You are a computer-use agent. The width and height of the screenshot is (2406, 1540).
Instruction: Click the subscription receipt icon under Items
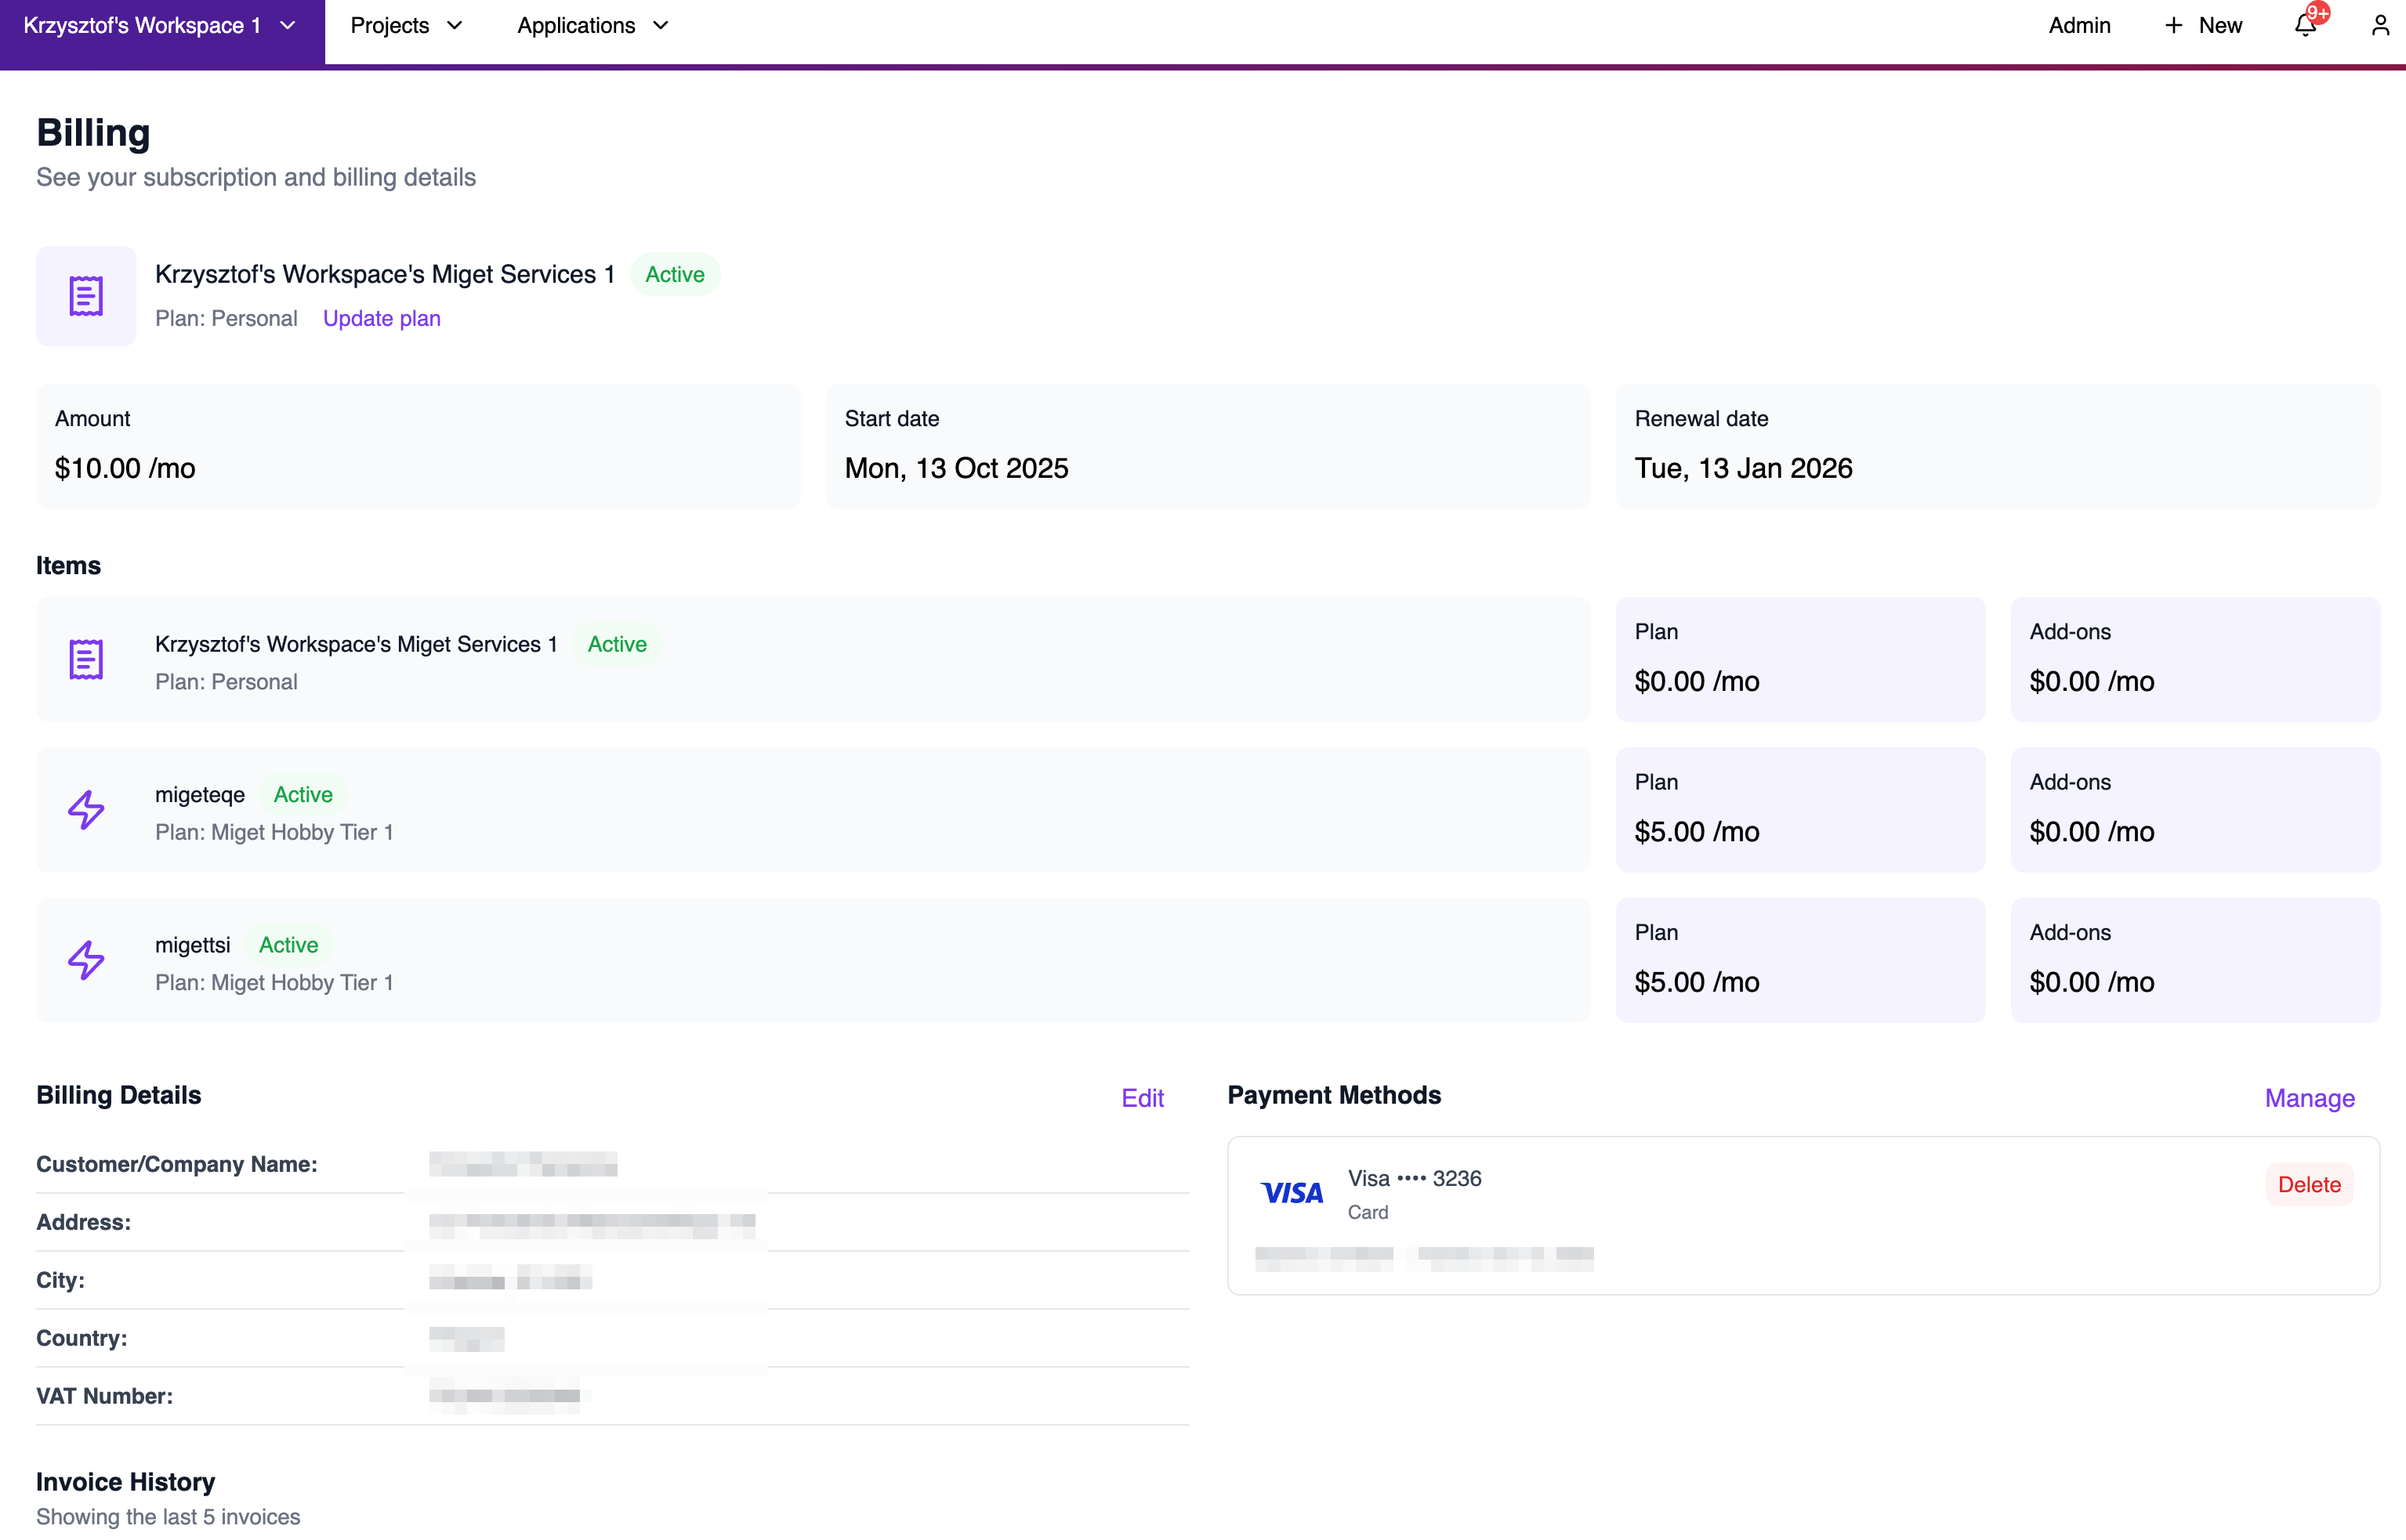[86, 659]
